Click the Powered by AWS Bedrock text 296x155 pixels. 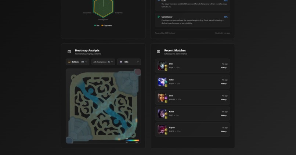tap(165, 33)
